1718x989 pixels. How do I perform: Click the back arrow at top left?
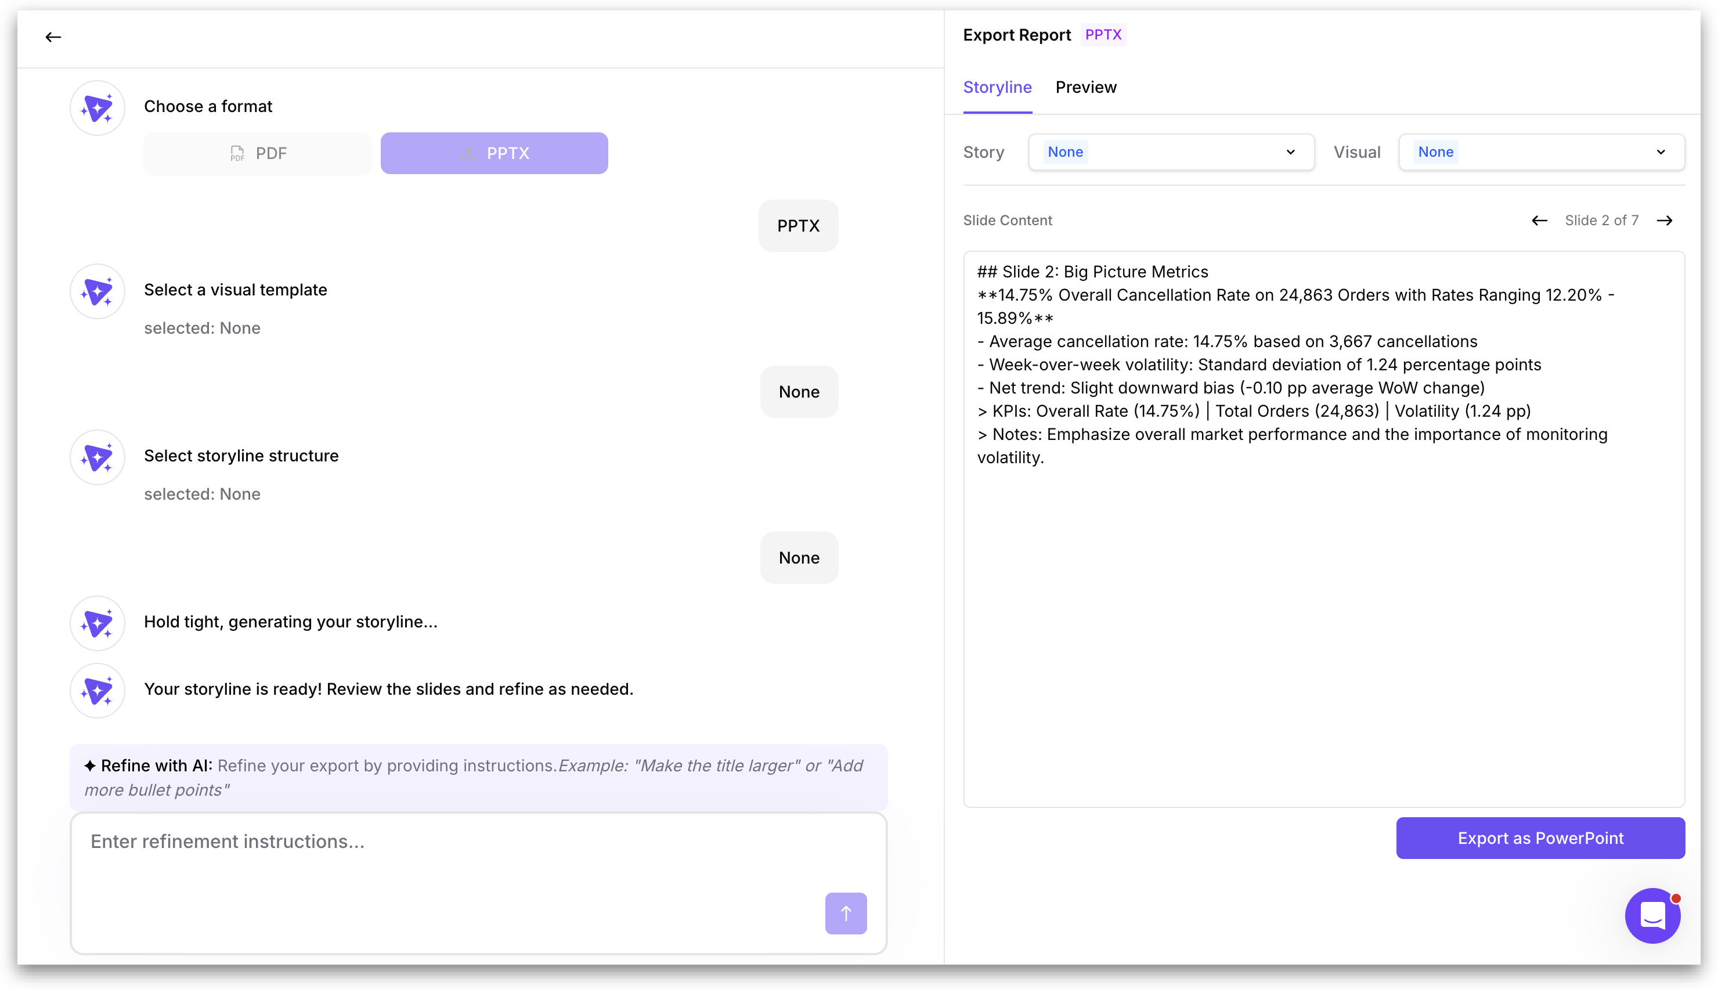point(53,37)
